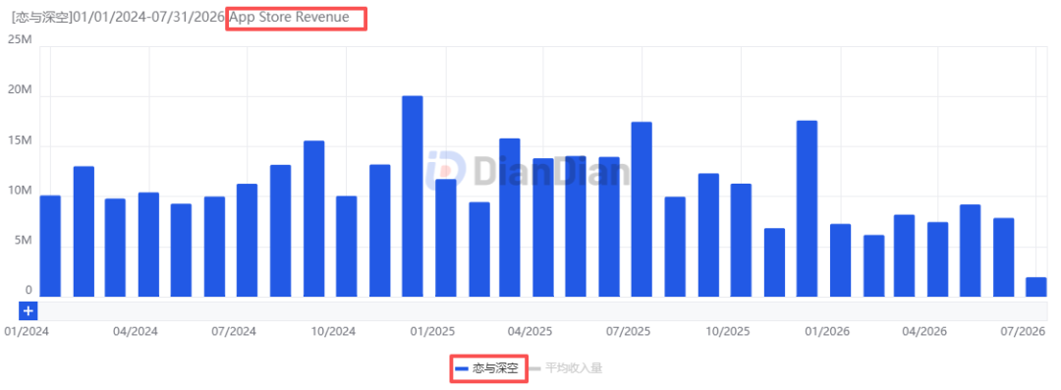Select the January 2024 revenue bar
1061x390 pixels.
coord(50,247)
